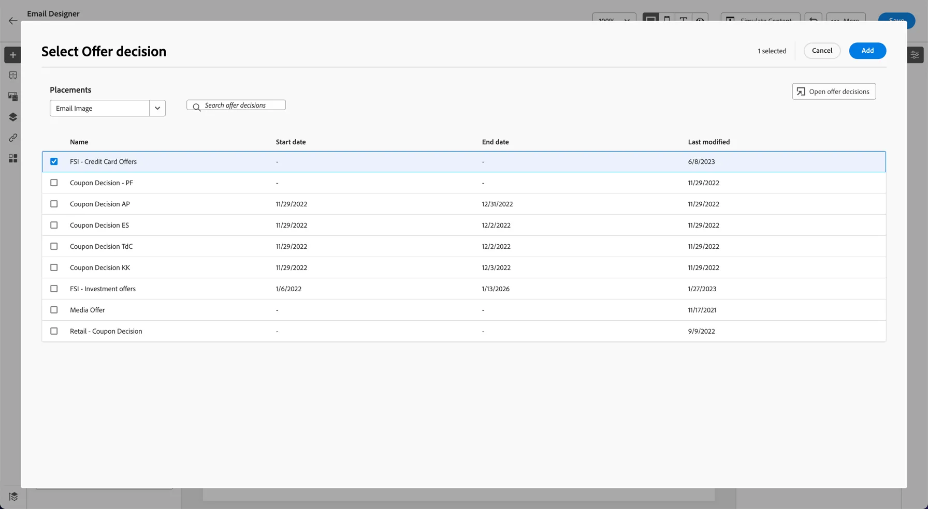This screenshot has height=509, width=928.
Task: Open the layers stack icon in sidebar
Action: (13, 117)
